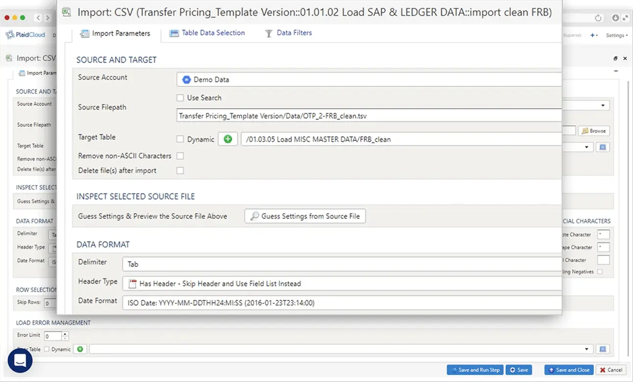The height and width of the screenshot is (382, 633).
Task: Check the Dynamic checkbox beside Target Table
Action: 180,139
